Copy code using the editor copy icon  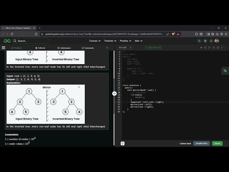point(205,48)
